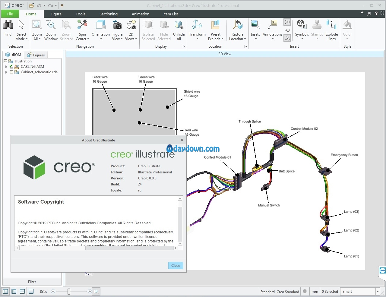386x297 pixels.
Task: Click the Filter button below the tree
Action: 32,282
